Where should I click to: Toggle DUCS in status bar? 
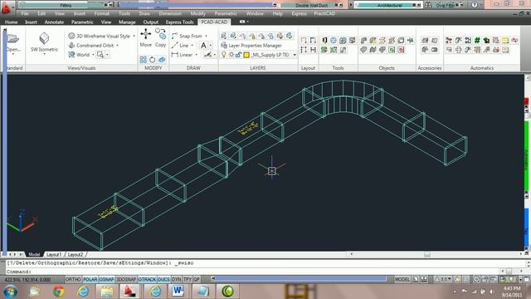tap(164, 279)
